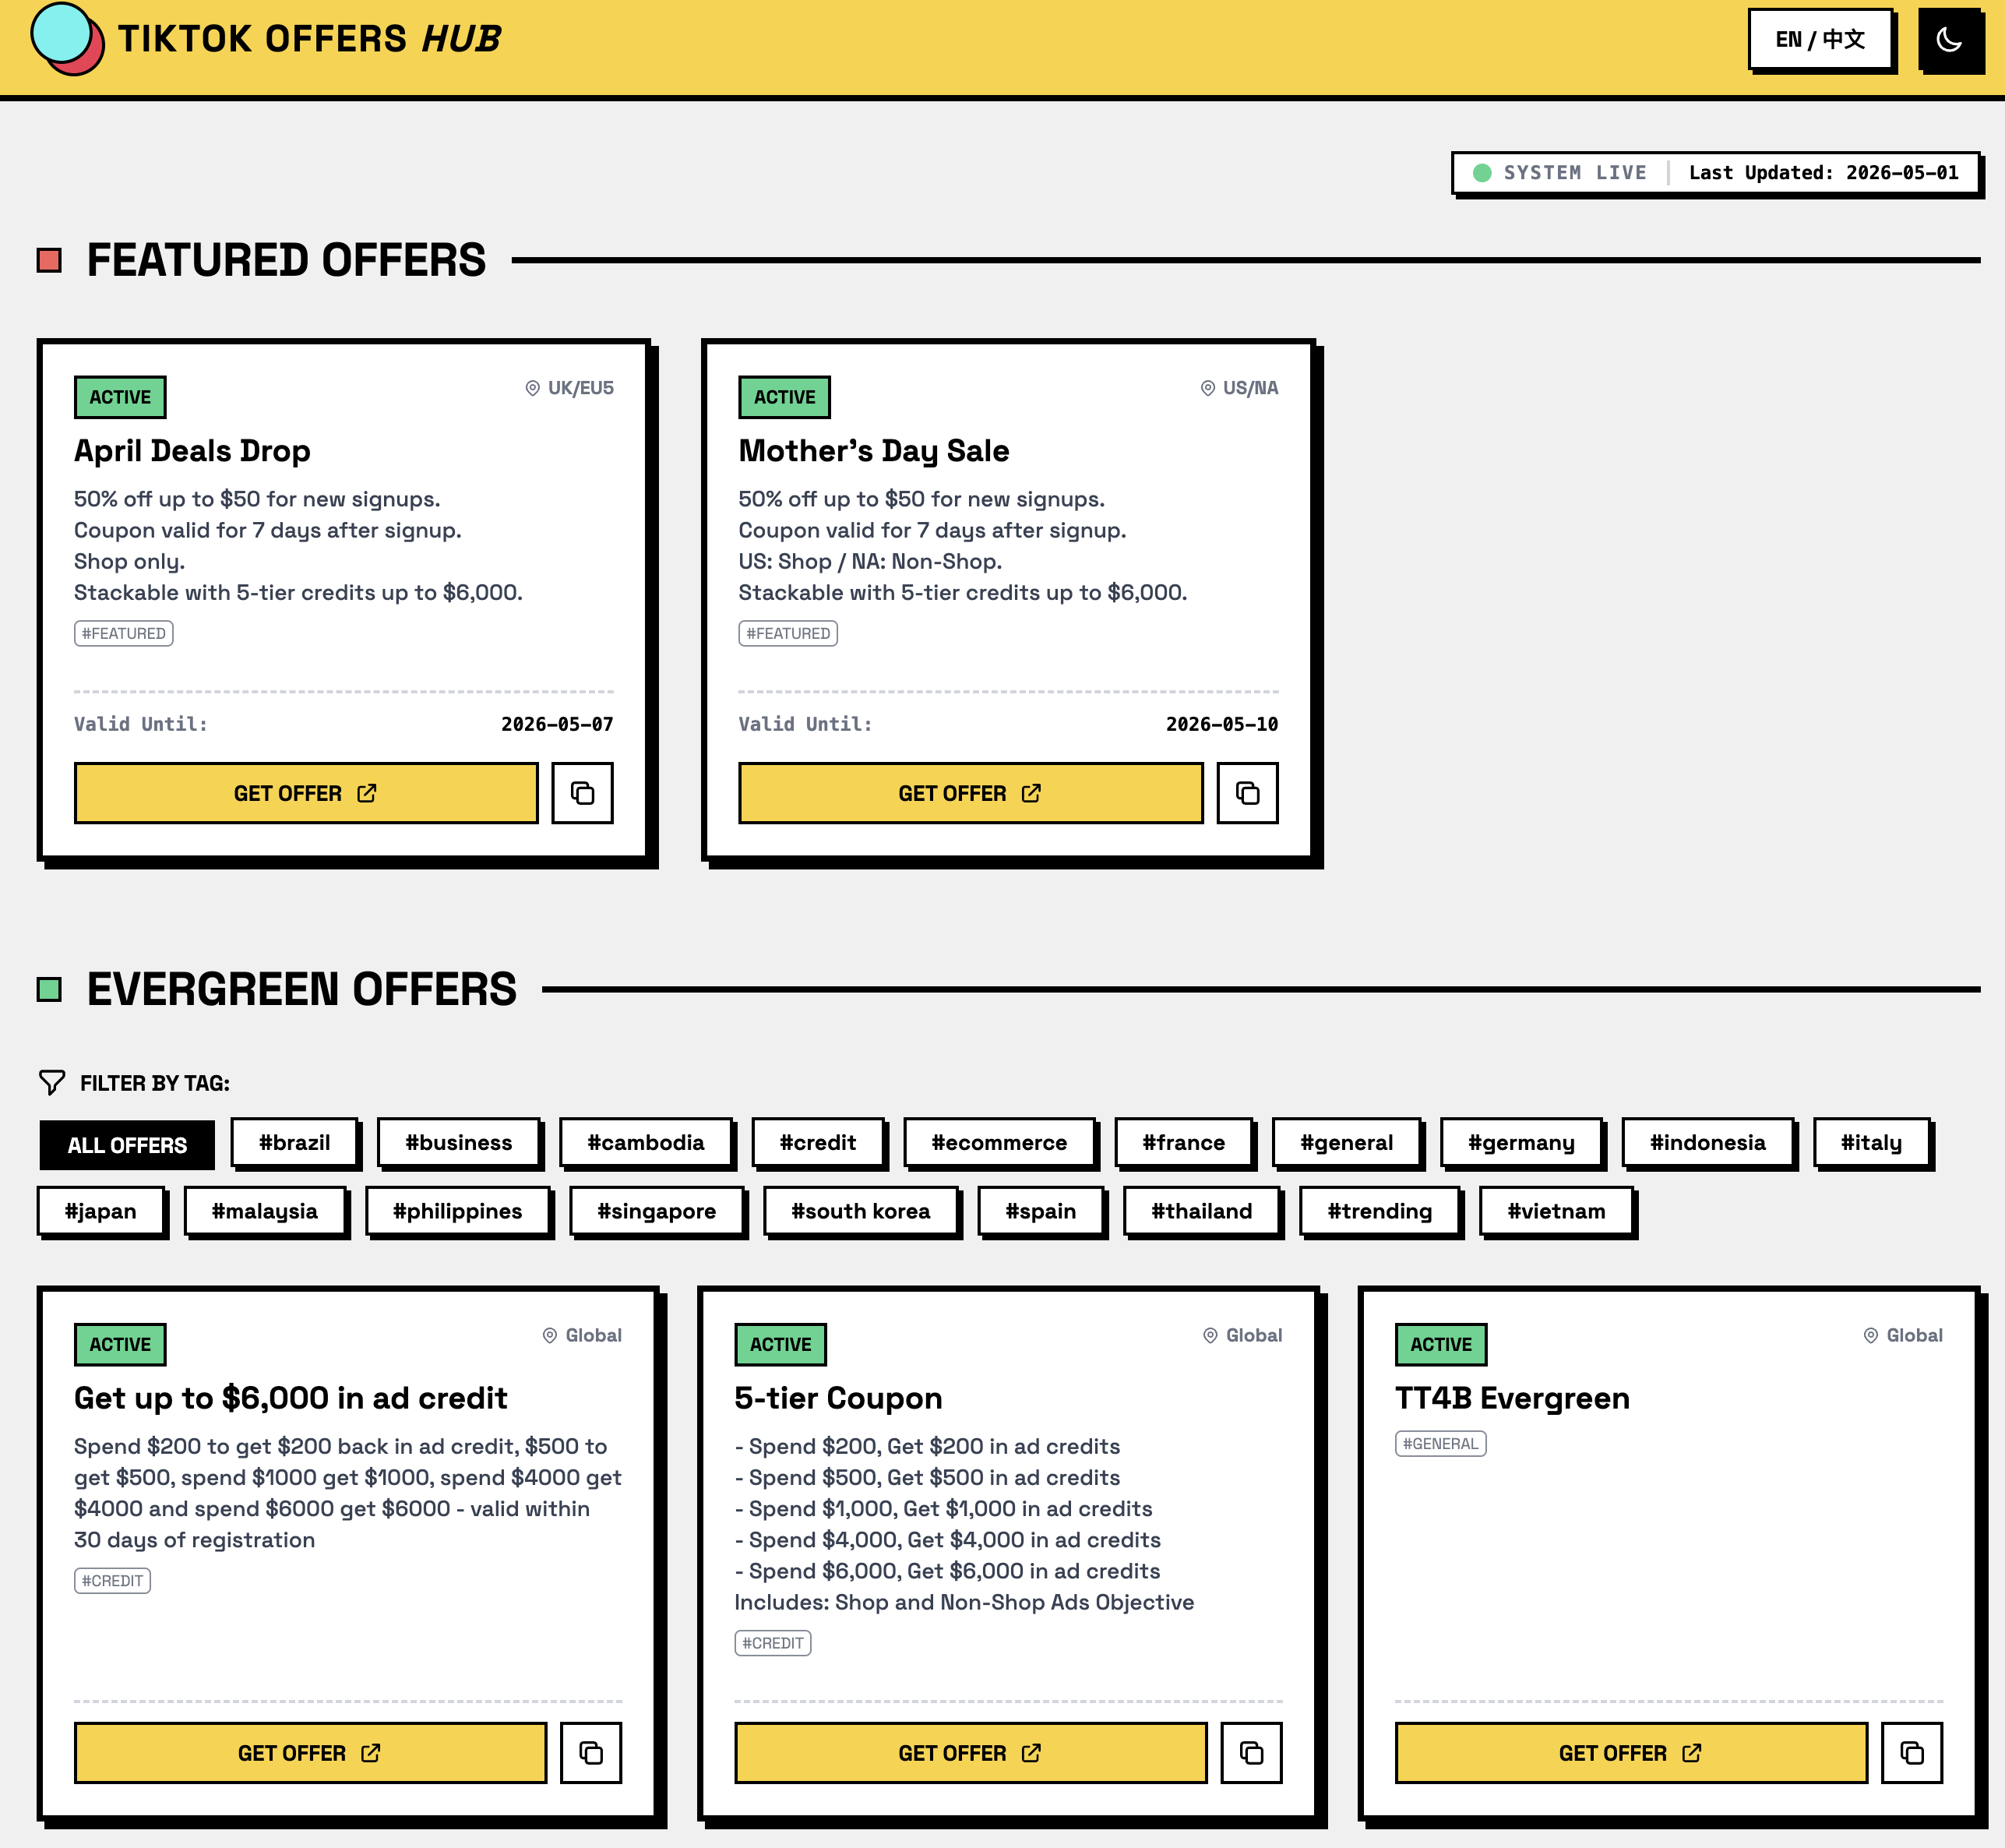
Task: Filter offers by #business tag
Action: pos(459,1142)
